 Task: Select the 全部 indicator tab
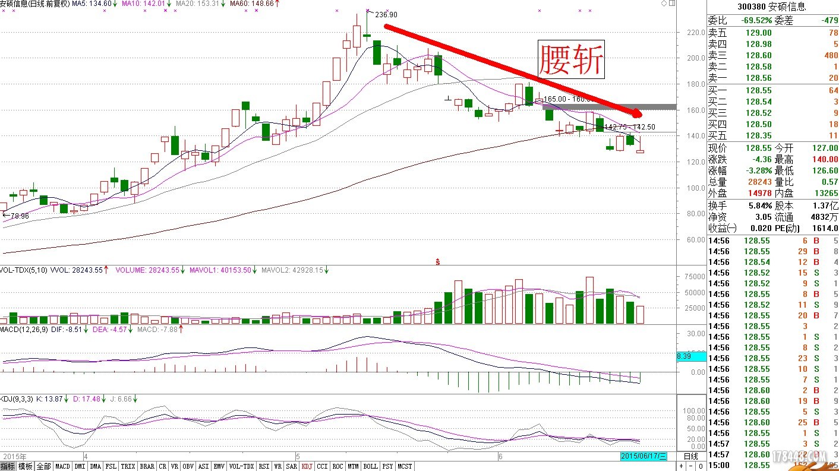click(43, 466)
